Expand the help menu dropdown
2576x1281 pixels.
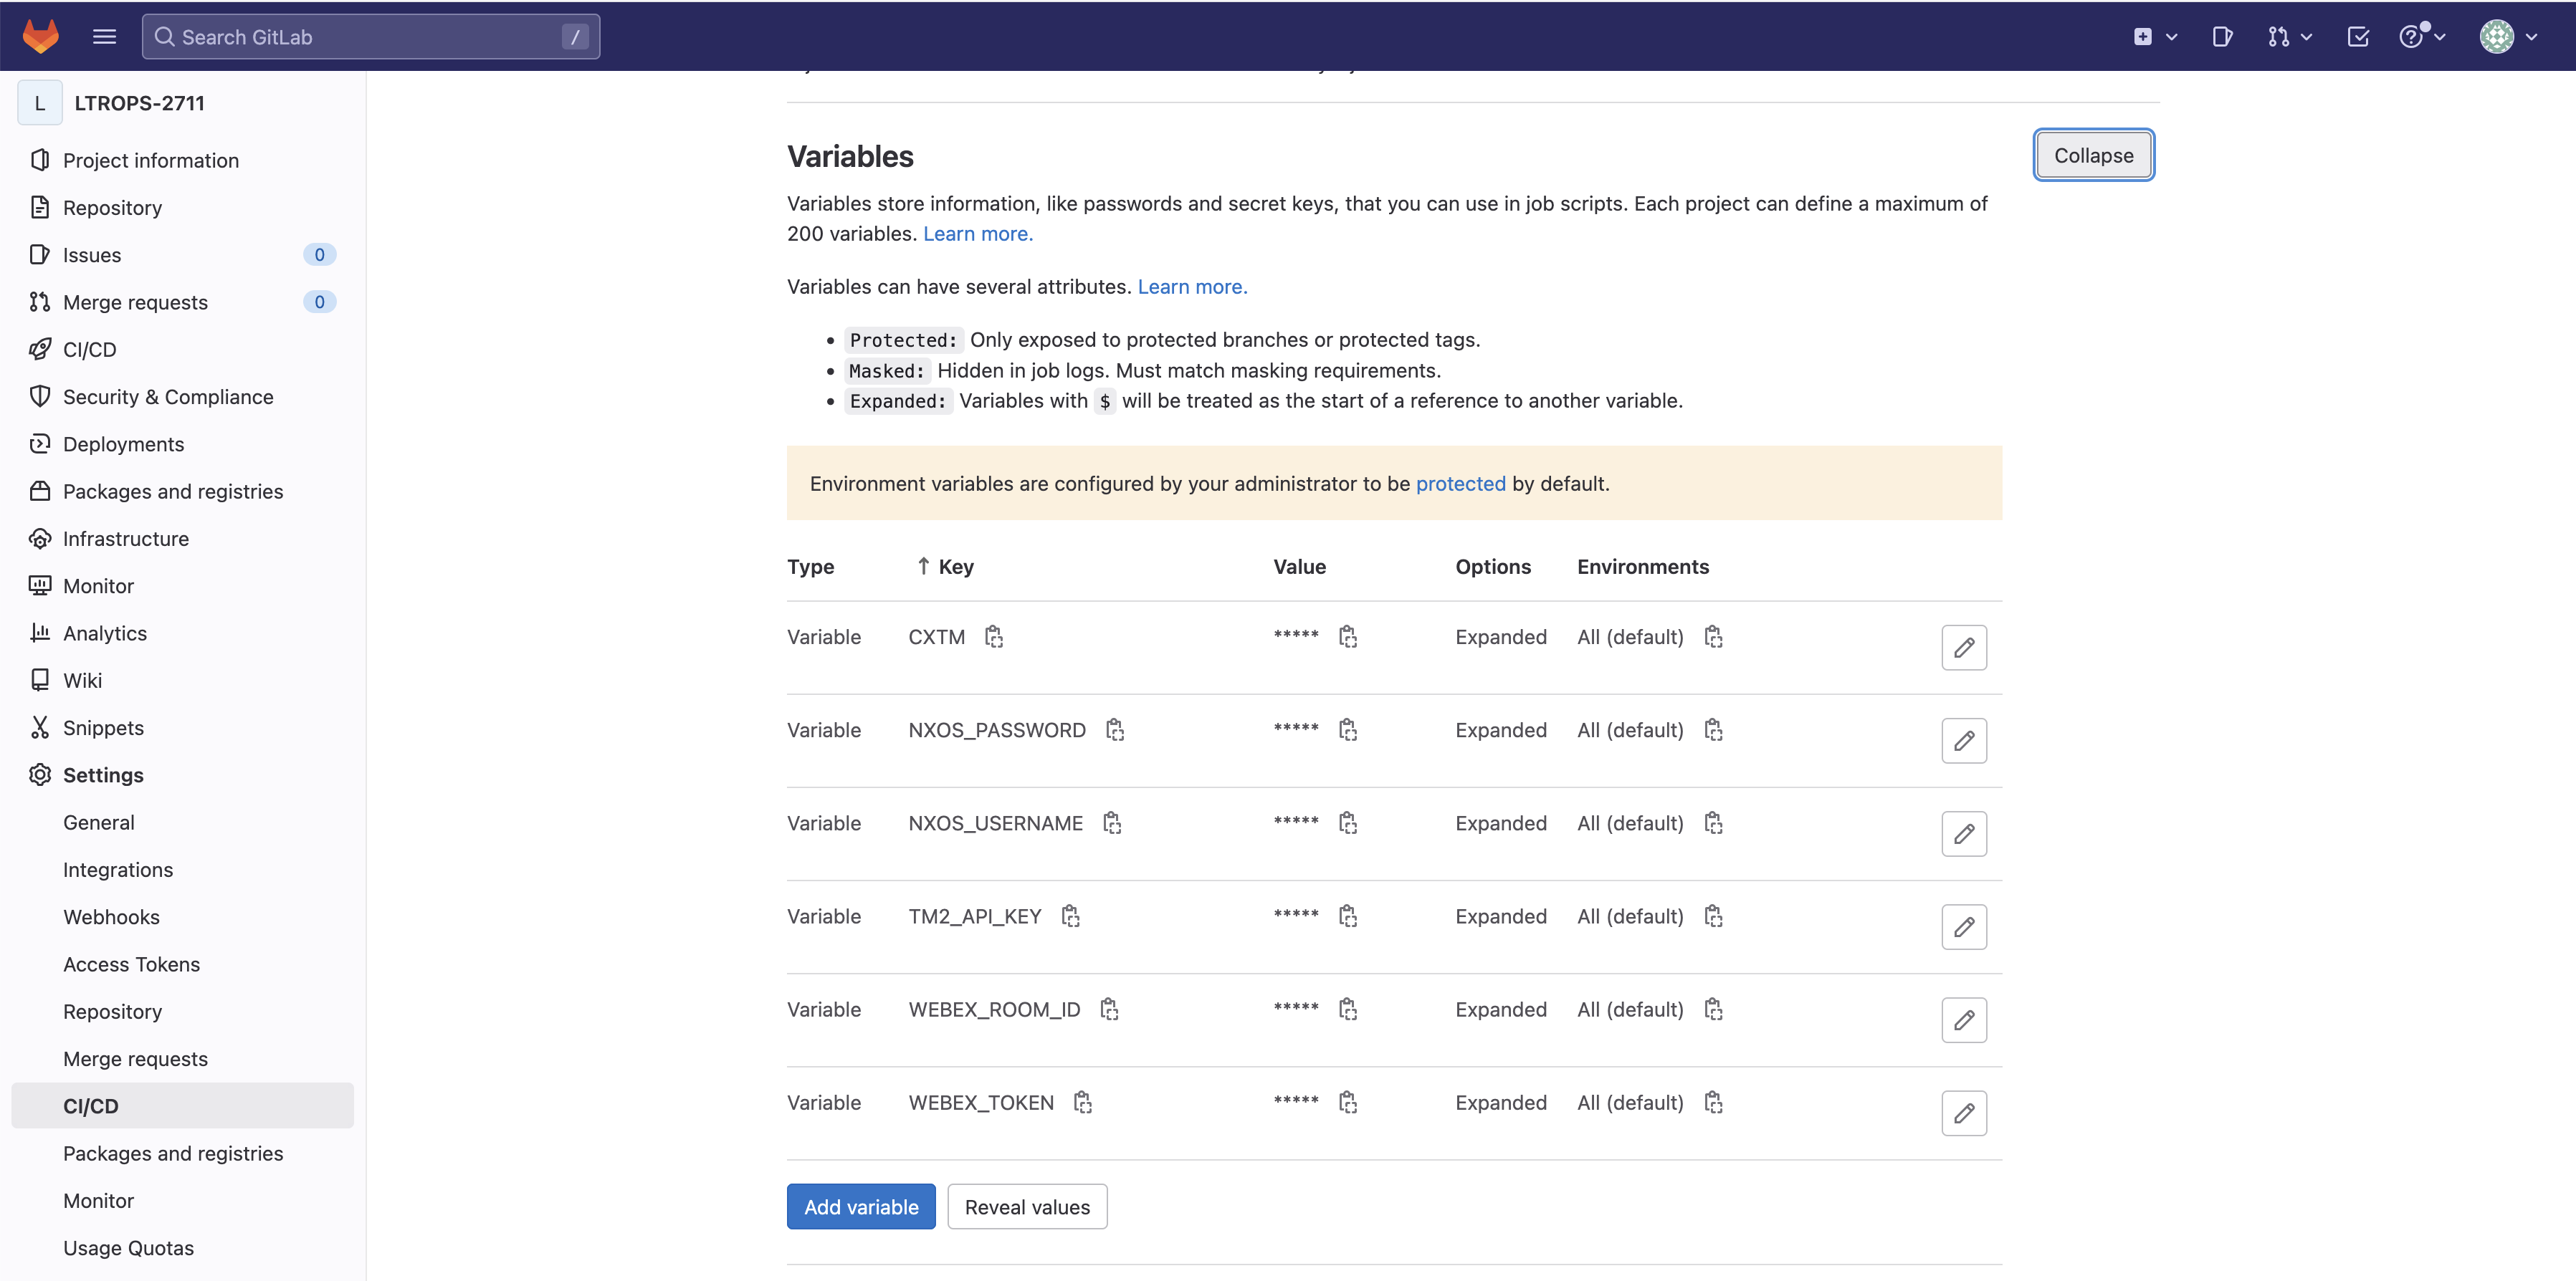click(x=2421, y=37)
